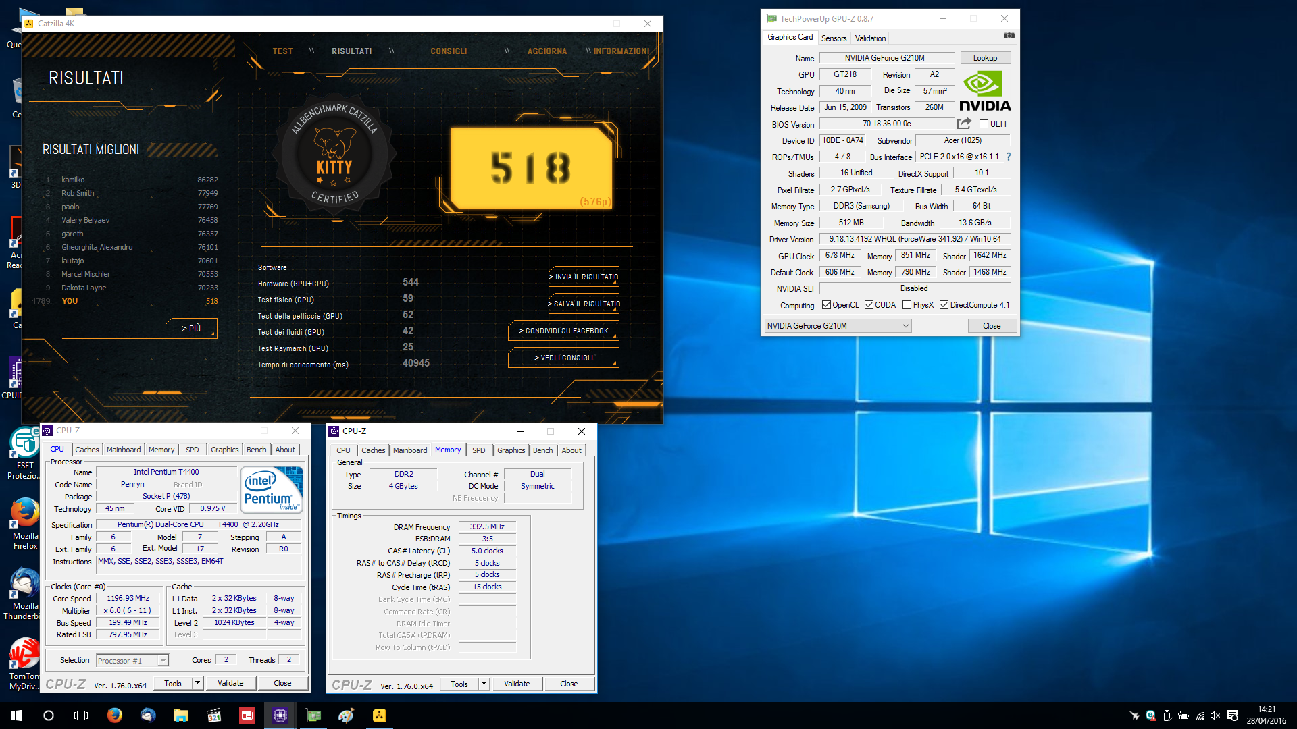
Task: Launch Thunderbird from the taskbar
Action: (x=148, y=715)
